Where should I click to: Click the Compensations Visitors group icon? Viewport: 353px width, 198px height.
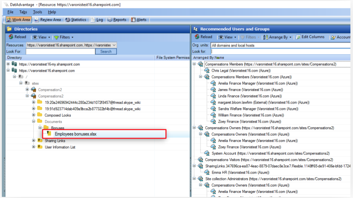(200, 160)
